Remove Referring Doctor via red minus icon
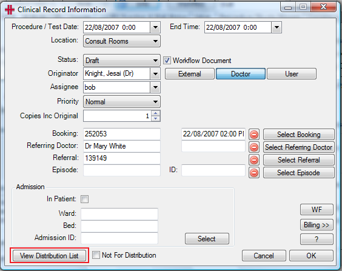342x271 pixels. 254,147
